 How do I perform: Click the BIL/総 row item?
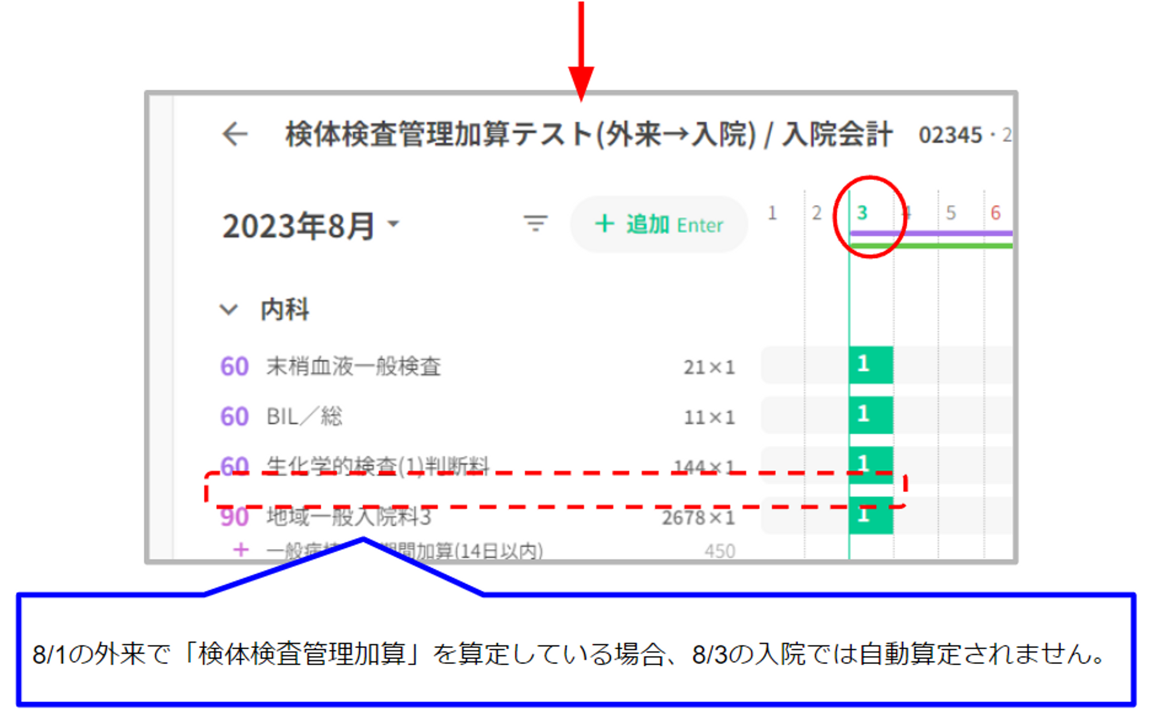pyautogui.click(x=304, y=416)
